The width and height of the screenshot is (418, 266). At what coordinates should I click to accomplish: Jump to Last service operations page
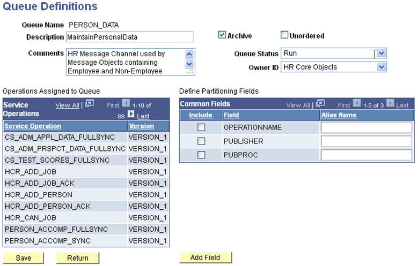coord(143,116)
